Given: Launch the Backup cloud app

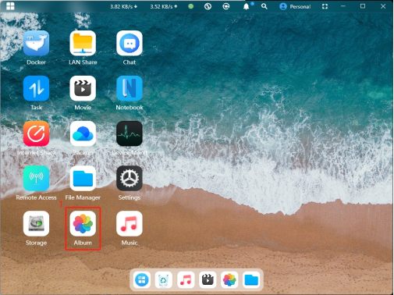Looking at the screenshot, I should pyautogui.click(x=83, y=133).
